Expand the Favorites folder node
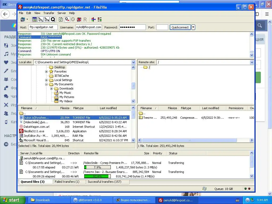272x204 pixels. (46, 71)
